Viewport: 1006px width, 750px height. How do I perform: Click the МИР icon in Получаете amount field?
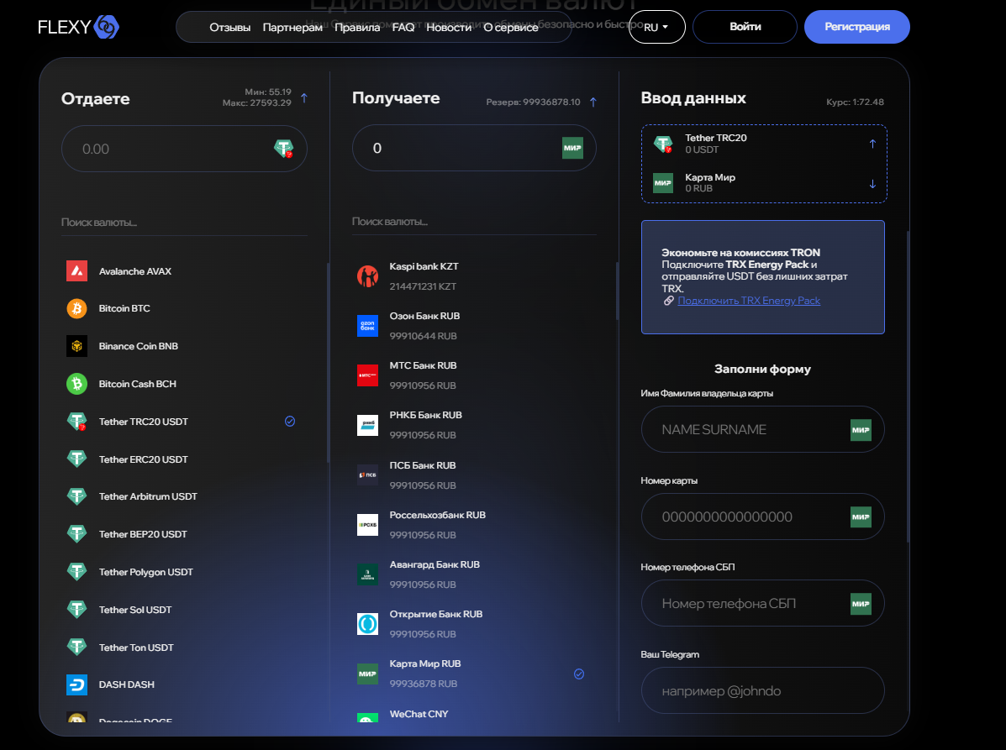572,148
